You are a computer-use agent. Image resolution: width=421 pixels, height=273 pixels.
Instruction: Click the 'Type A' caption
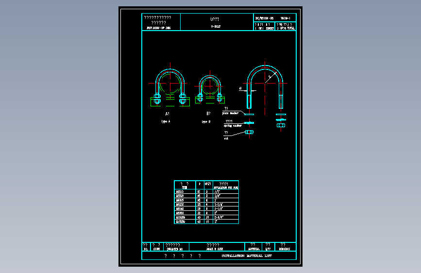tap(166, 121)
